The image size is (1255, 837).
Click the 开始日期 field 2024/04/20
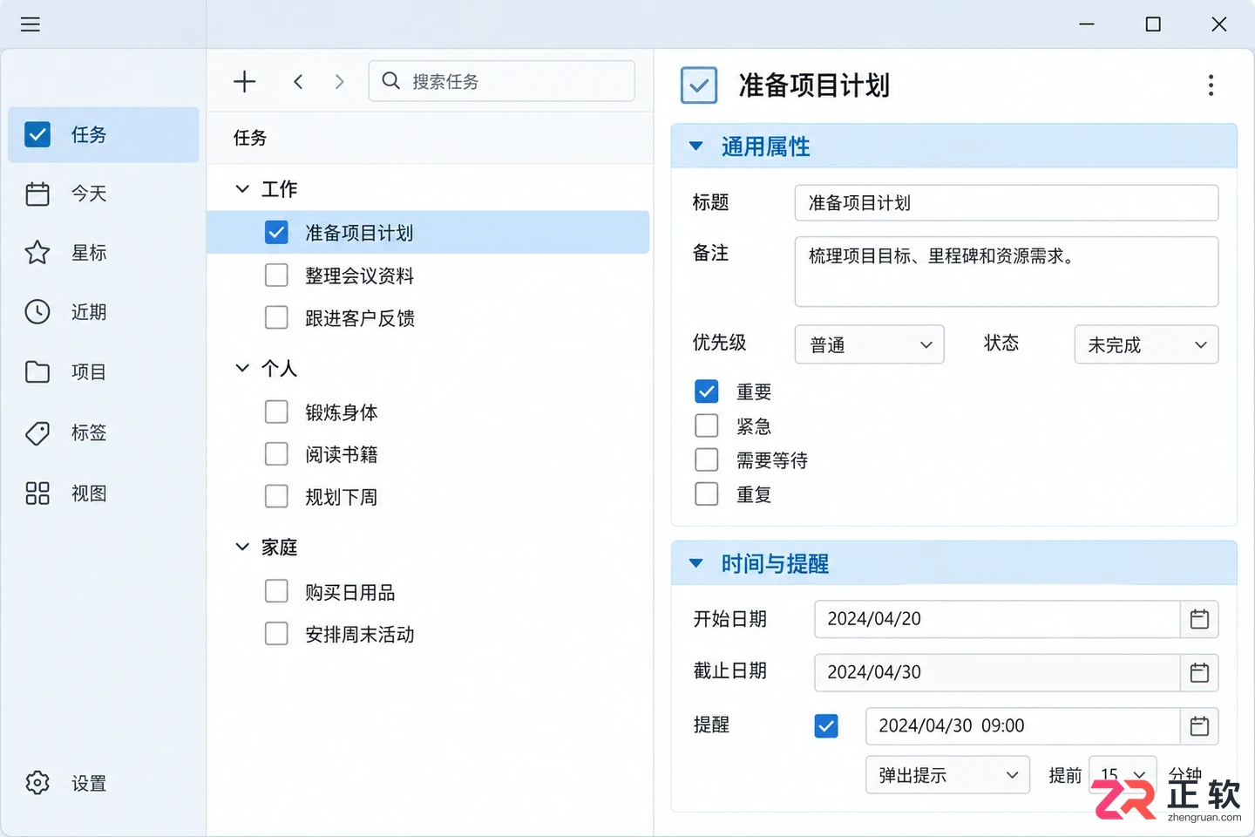[997, 619]
